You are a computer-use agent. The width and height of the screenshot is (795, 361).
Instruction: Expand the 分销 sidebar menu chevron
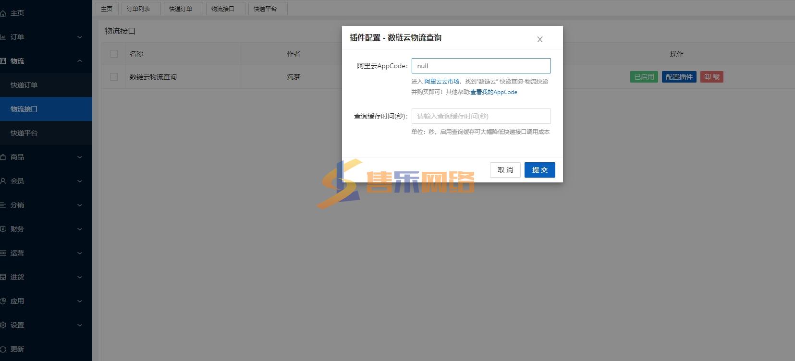[80, 205]
